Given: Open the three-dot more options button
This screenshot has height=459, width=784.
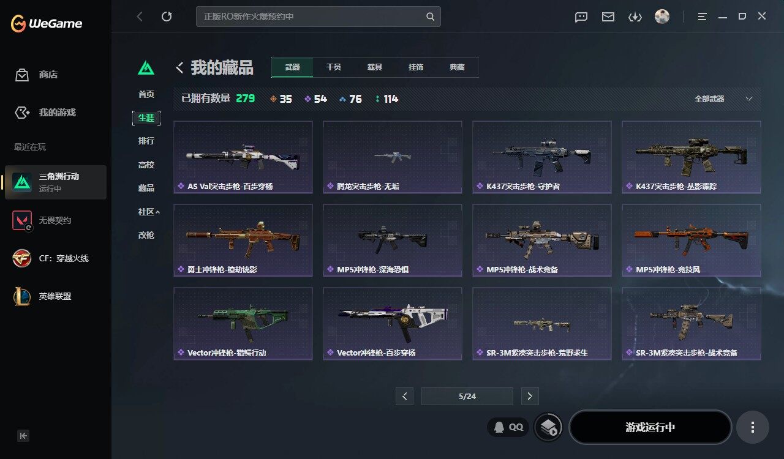Looking at the screenshot, I should tap(753, 427).
